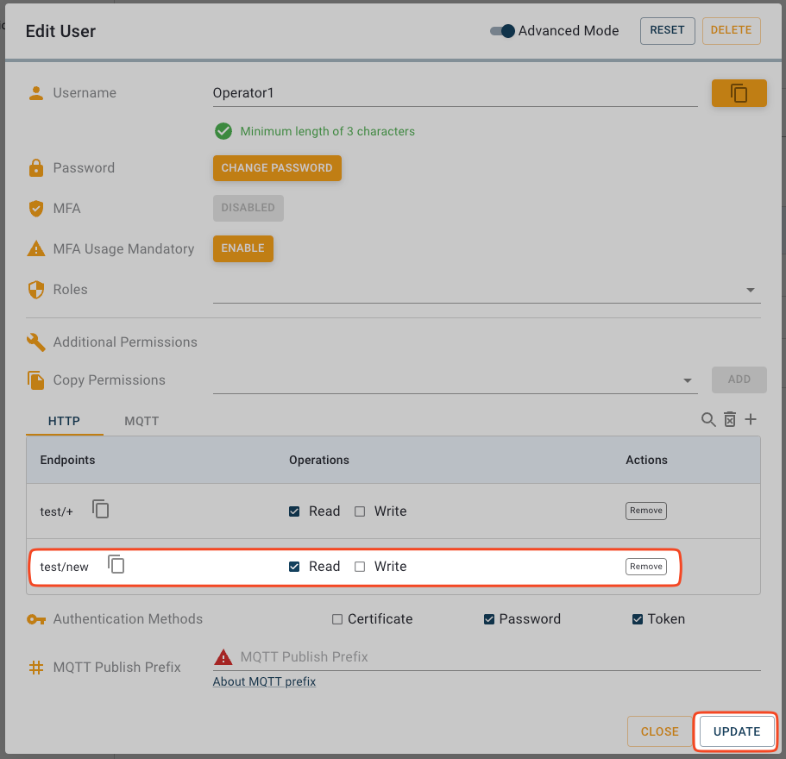Click the delete permissions trash icon
The image size is (786, 759).
(x=730, y=420)
